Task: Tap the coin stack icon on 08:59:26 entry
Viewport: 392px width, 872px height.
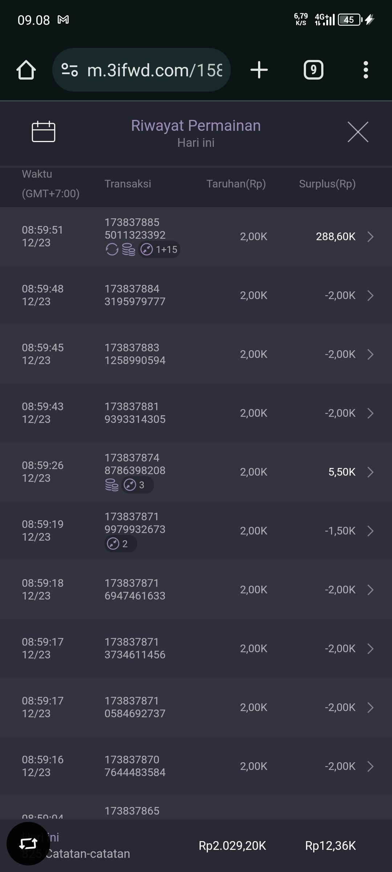Action: (x=112, y=485)
